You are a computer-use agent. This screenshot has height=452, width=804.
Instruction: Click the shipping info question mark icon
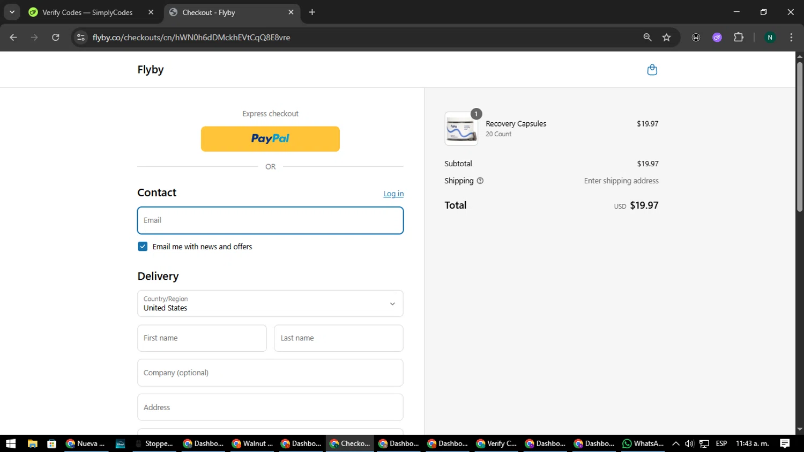click(480, 181)
